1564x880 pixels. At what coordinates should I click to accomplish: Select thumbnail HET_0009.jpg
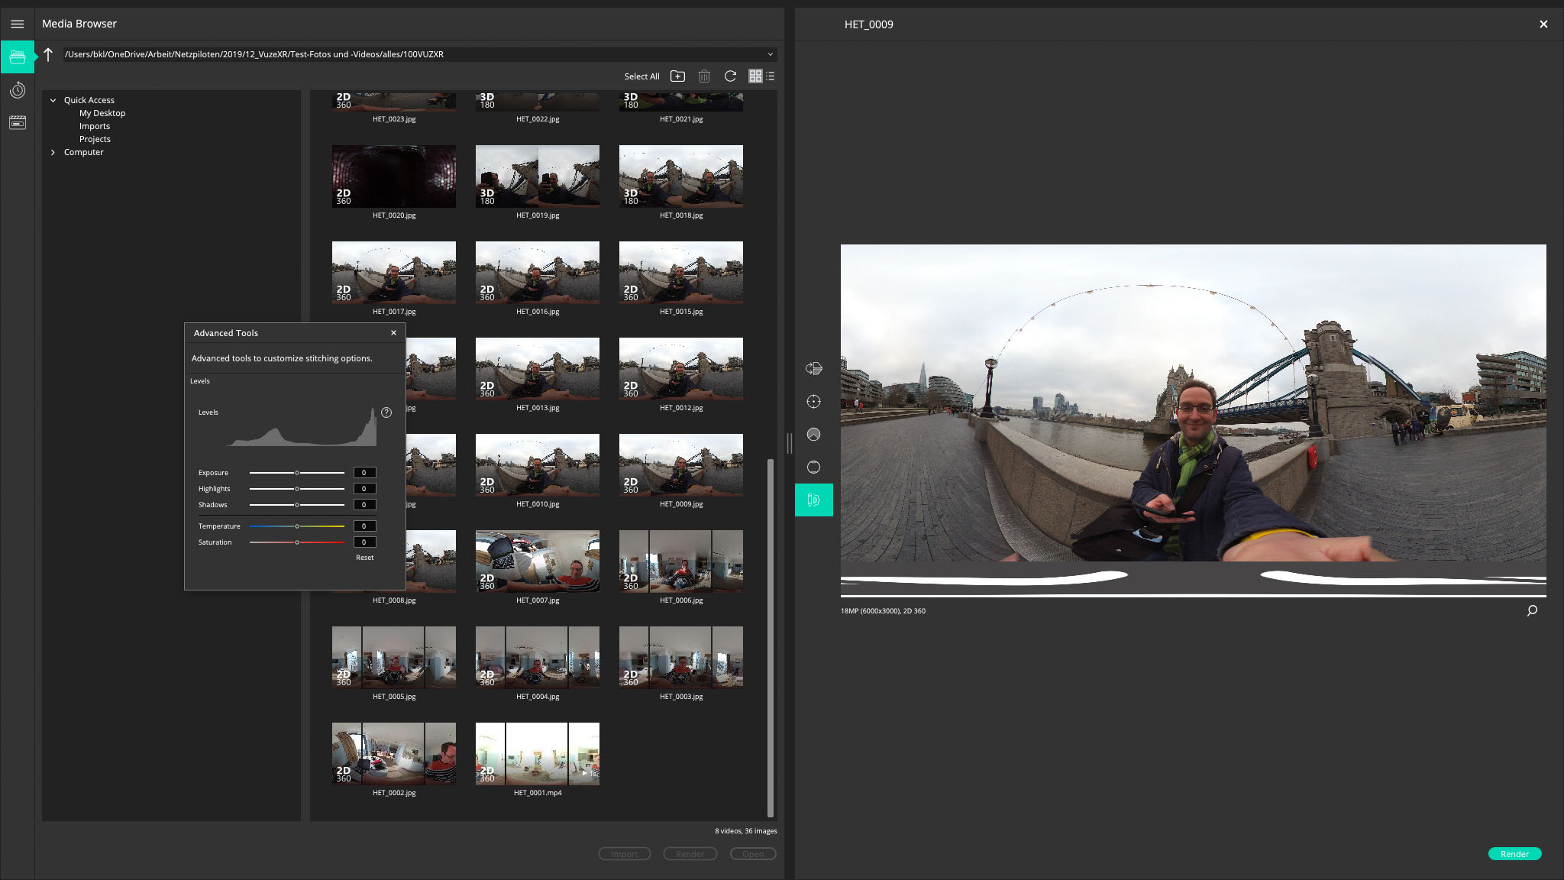coord(681,465)
